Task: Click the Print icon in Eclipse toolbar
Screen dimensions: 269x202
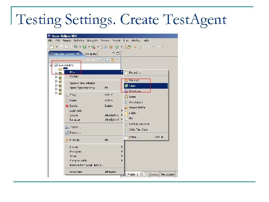Action: click(67, 47)
